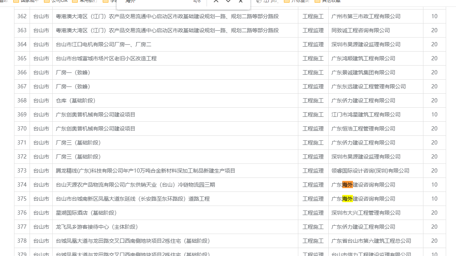Viewport: 456px width, 256px height.
Task: Close the find-in-page bar
Action: 241,1
